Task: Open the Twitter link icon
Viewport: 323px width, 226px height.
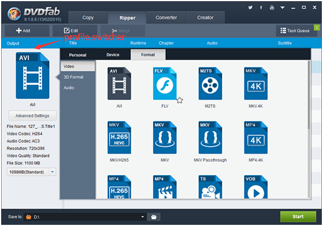Action: pyautogui.click(x=251, y=8)
